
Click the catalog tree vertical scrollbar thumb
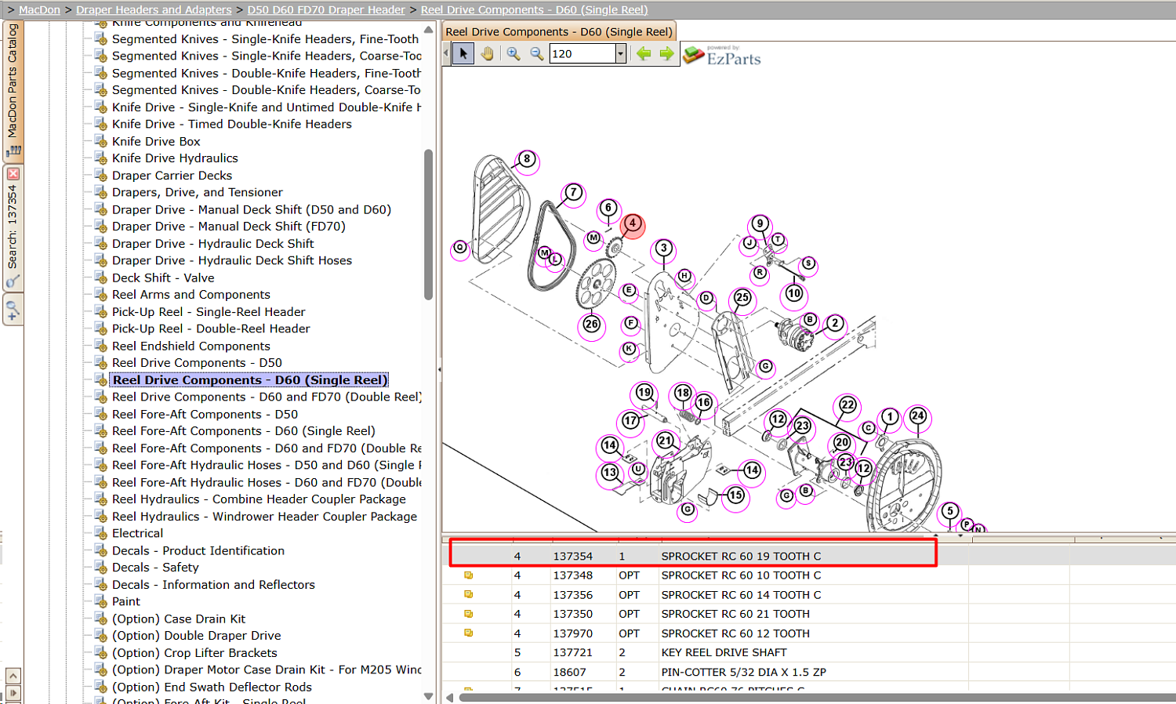[428, 224]
